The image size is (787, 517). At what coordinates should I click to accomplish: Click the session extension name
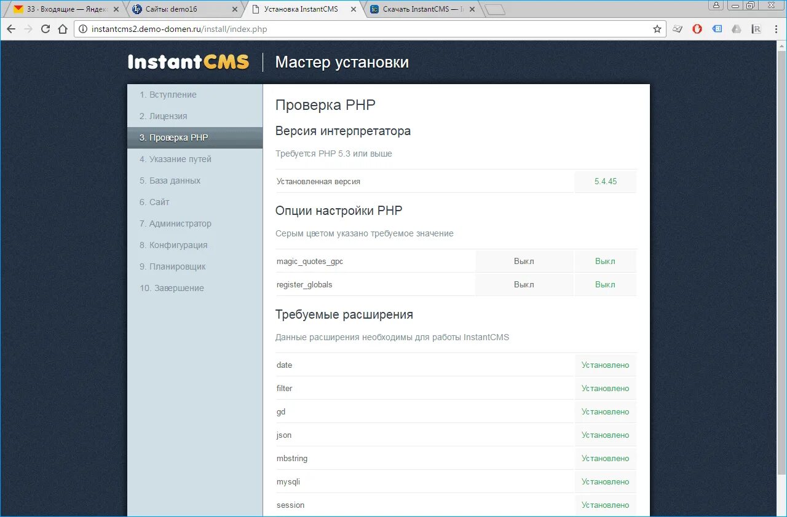pos(290,505)
